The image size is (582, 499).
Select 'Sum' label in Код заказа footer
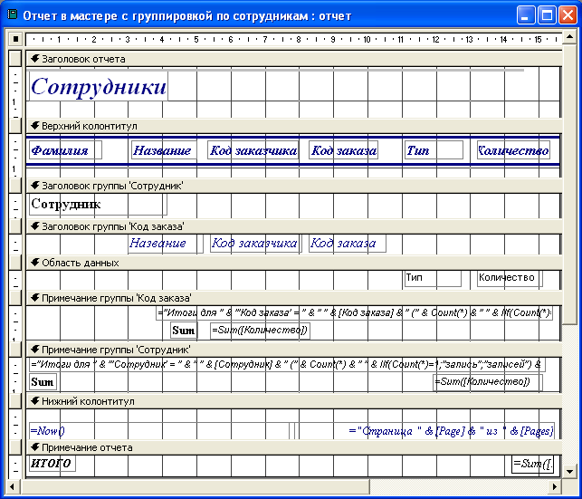[x=184, y=331]
